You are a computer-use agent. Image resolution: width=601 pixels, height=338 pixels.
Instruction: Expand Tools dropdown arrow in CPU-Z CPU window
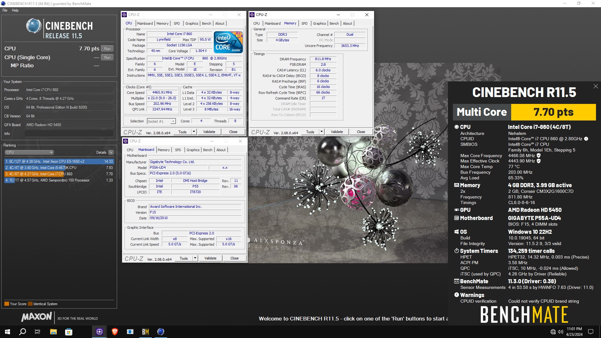click(194, 132)
